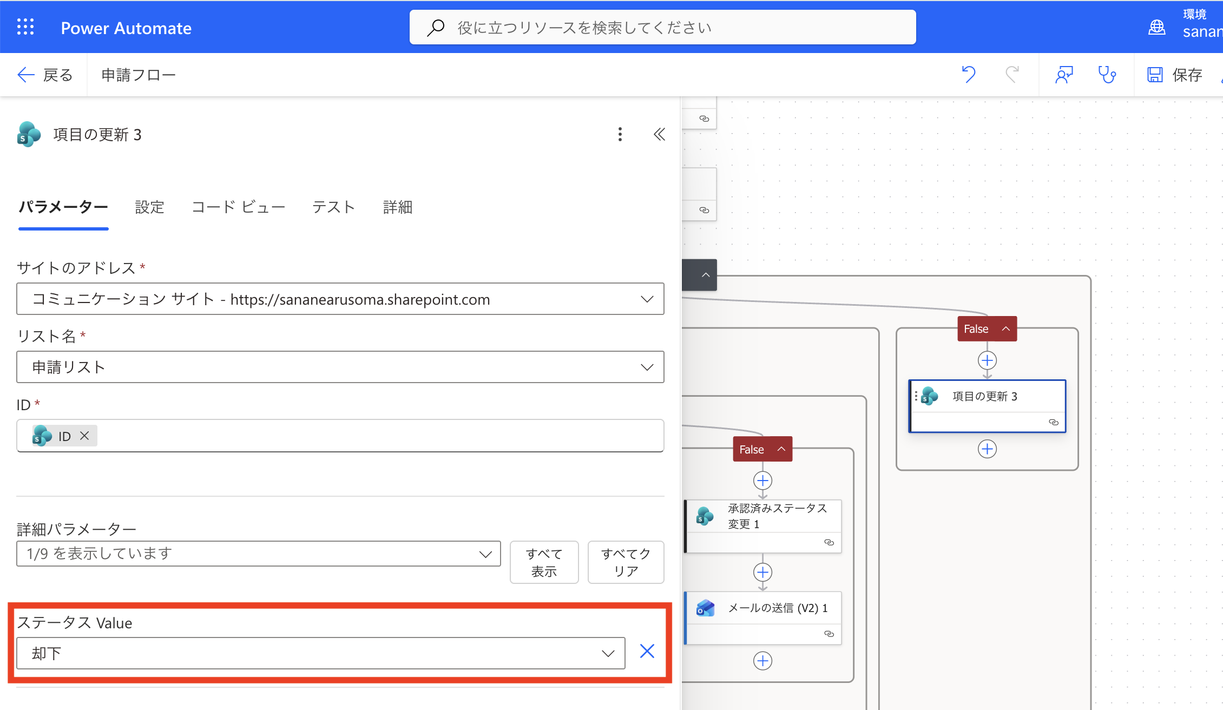
Task: Switch to the 詳細 tab
Action: point(398,207)
